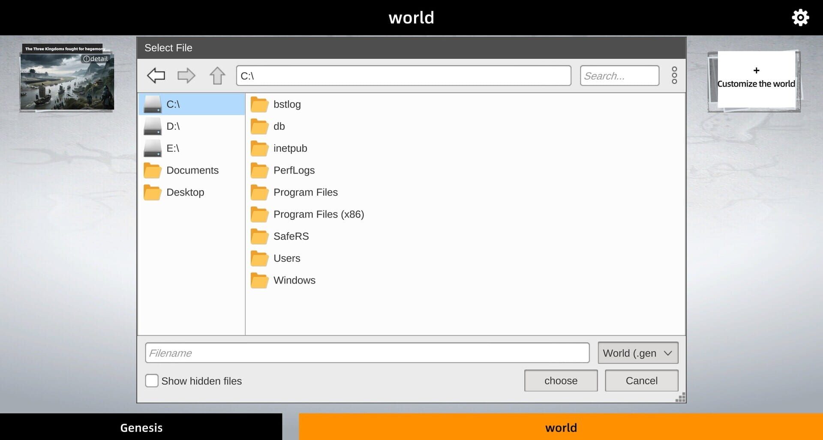This screenshot has width=823, height=440.
Task: Open settings with the gear icon
Action: click(x=800, y=17)
